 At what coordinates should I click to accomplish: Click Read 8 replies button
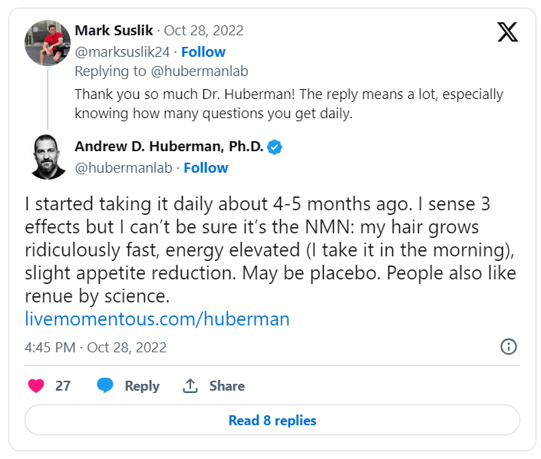272,420
